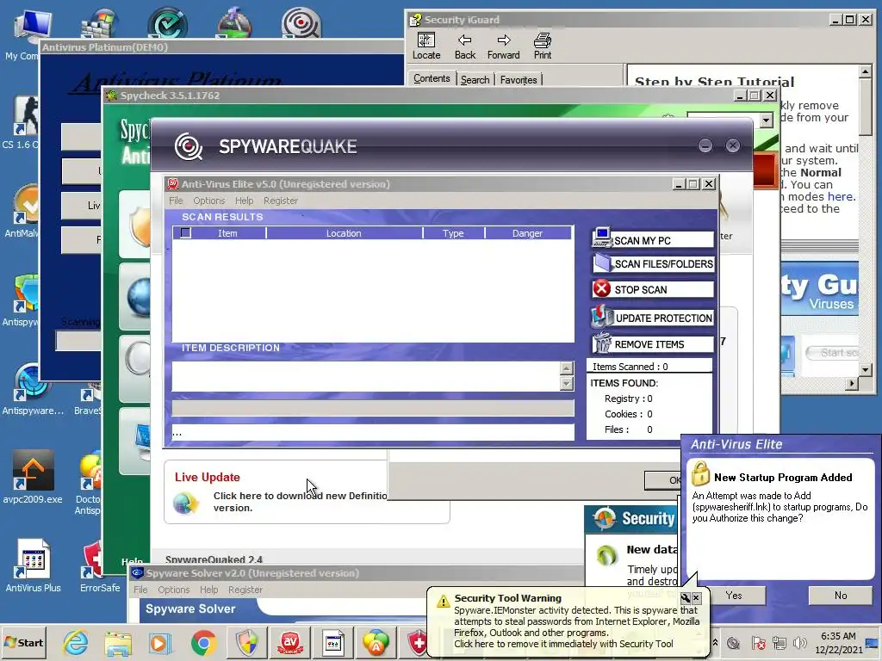882x661 pixels.
Task: Click red AV icon on taskbar
Action: (x=290, y=643)
